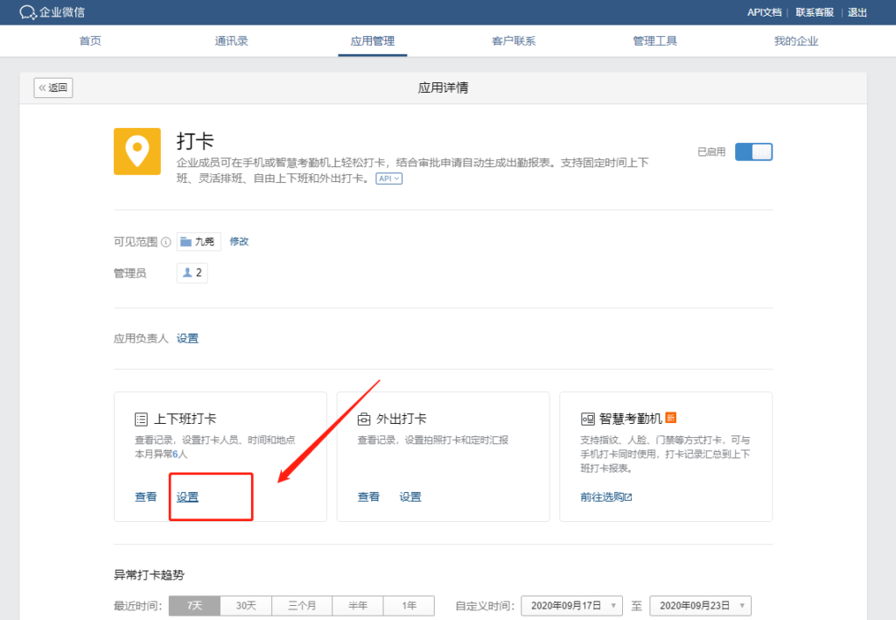
Task: Click the 企业微信 logo icon
Action: [x=28, y=12]
